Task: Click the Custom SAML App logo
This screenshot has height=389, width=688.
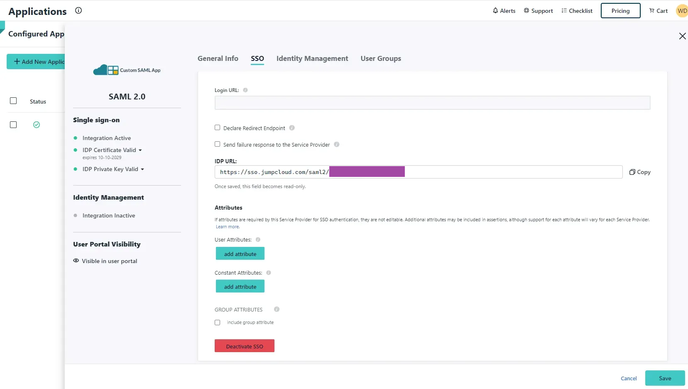Action: [127, 70]
